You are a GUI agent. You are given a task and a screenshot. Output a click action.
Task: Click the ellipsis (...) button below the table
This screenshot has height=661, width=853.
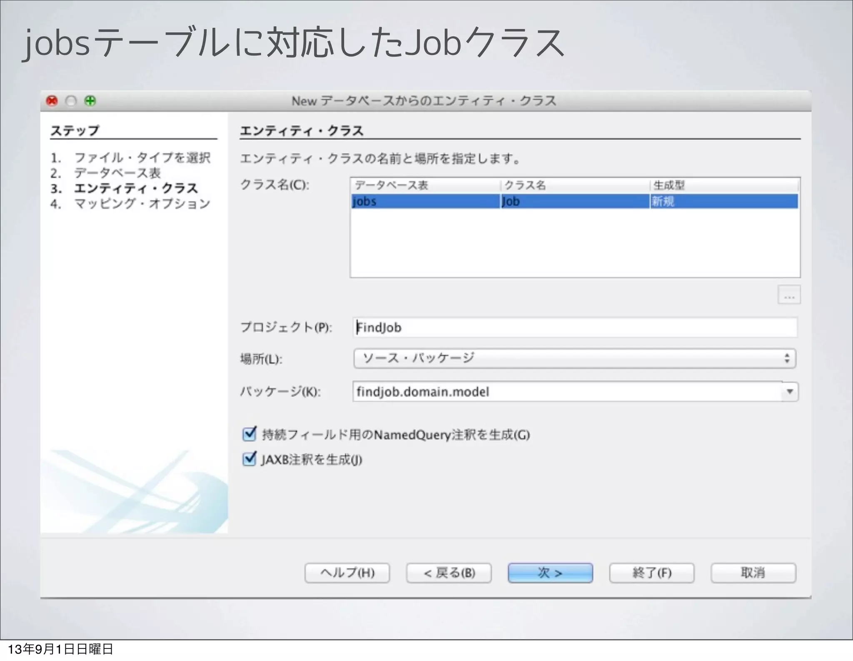click(x=789, y=295)
